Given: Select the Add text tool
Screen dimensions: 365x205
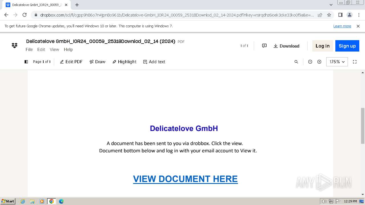Looking at the screenshot, I should (154, 62).
